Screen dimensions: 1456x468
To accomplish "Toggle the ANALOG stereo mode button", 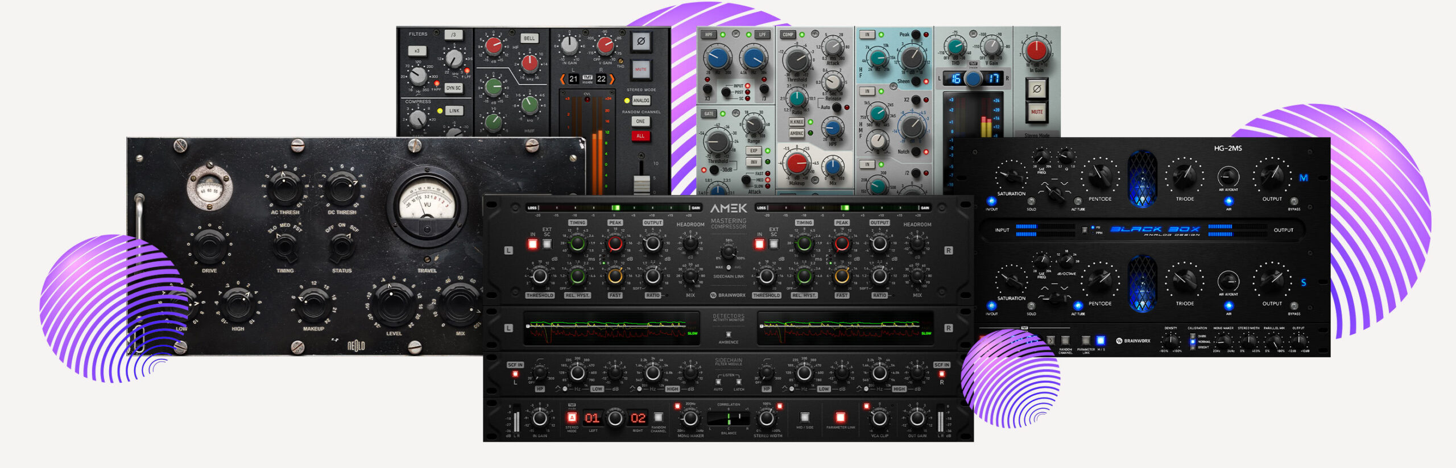I will (641, 101).
